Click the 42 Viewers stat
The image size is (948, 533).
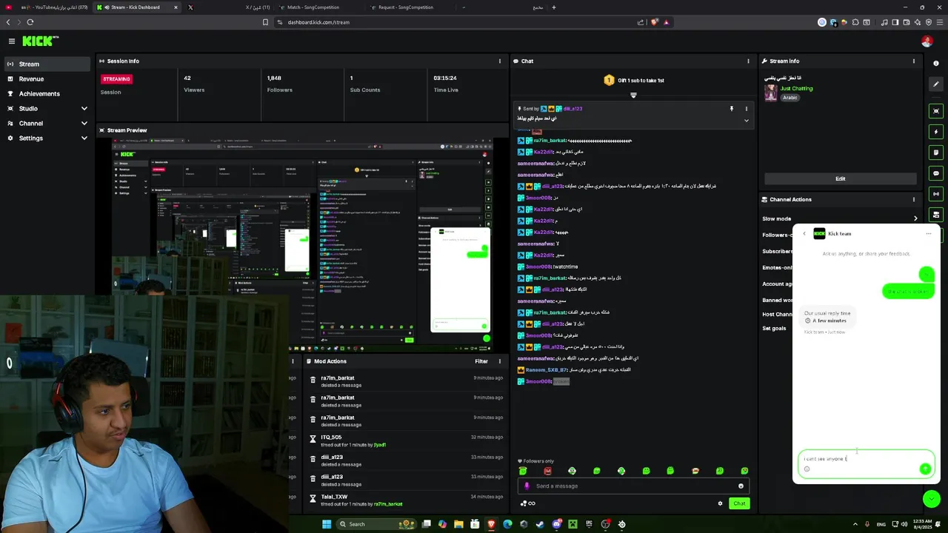click(x=194, y=84)
